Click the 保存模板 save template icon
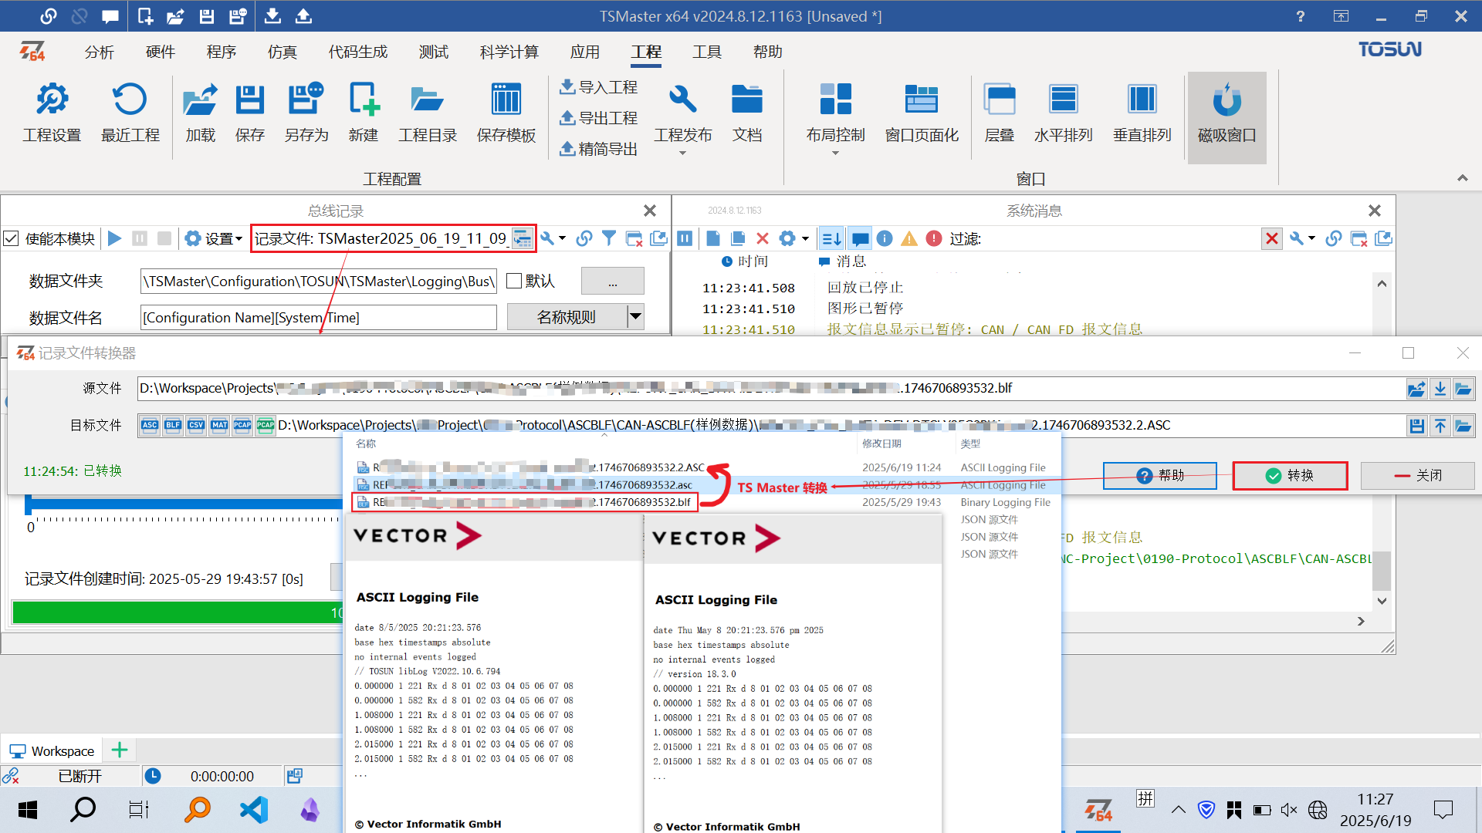The image size is (1482, 833). pyautogui.click(x=506, y=113)
